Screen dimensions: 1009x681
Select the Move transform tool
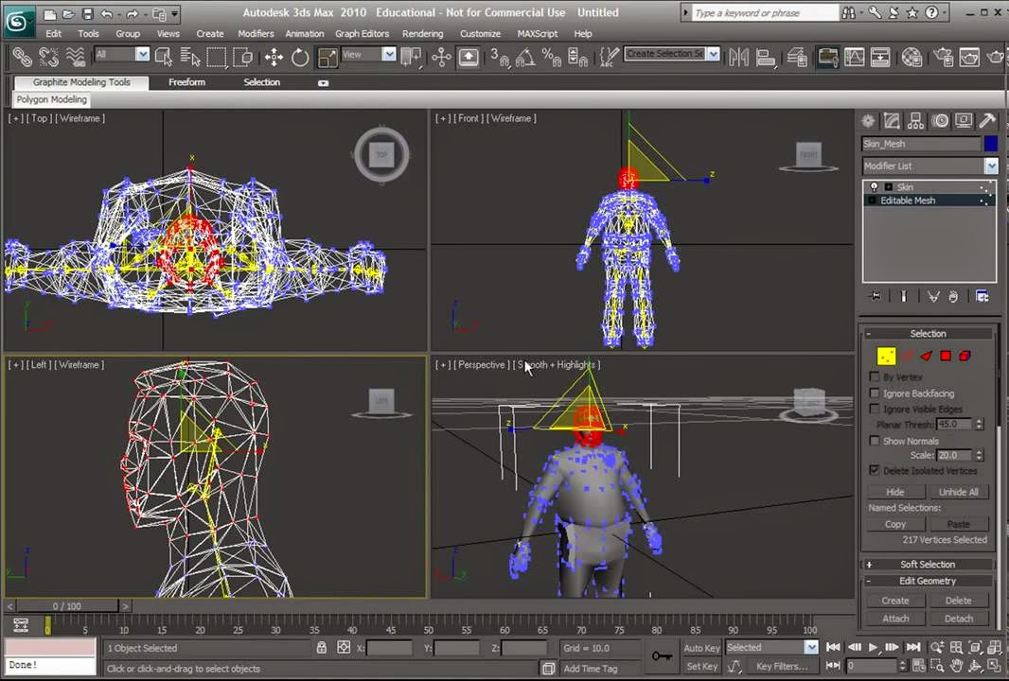tap(274, 57)
